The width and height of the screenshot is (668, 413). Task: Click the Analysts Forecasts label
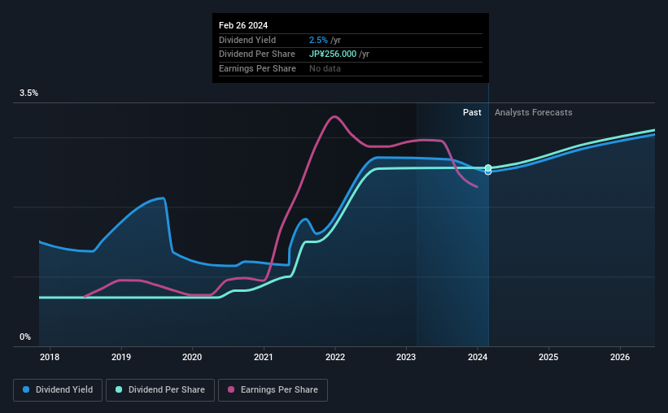coord(534,112)
